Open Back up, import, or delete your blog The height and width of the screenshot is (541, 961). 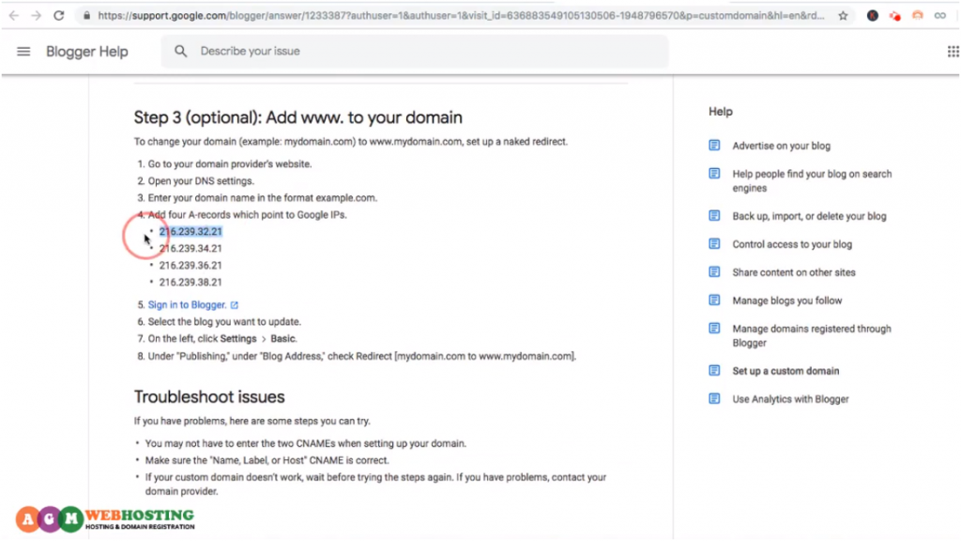click(x=809, y=217)
